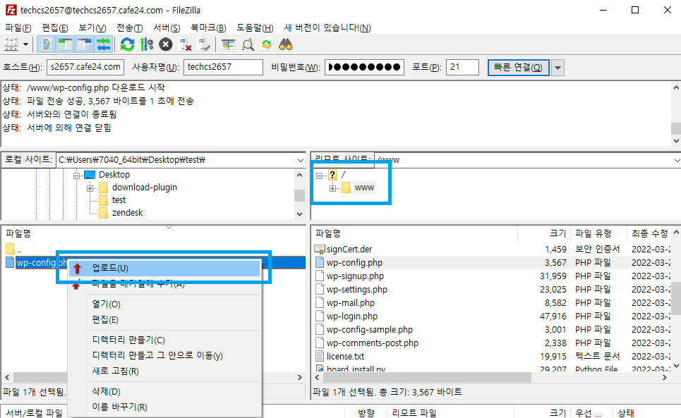The height and width of the screenshot is (418, 681).
Task: Toggle the transfer queue panel
Action: point(104,44)
